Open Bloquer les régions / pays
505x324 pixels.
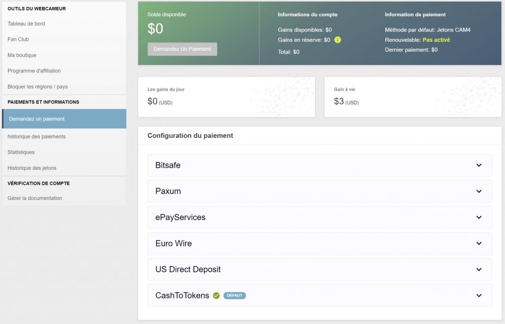37,87
